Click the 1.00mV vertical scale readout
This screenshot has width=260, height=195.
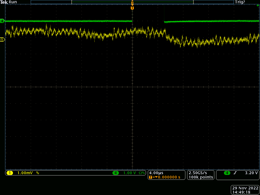[25, 173]
